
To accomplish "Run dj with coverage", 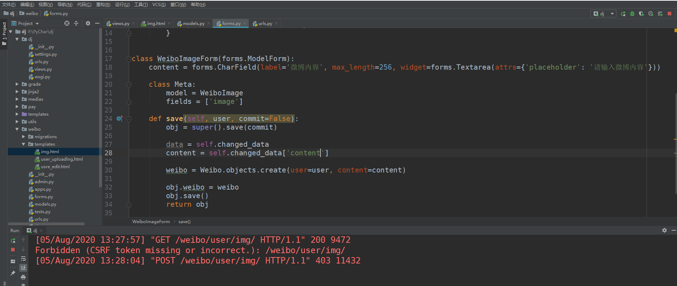I will [642, 14].
